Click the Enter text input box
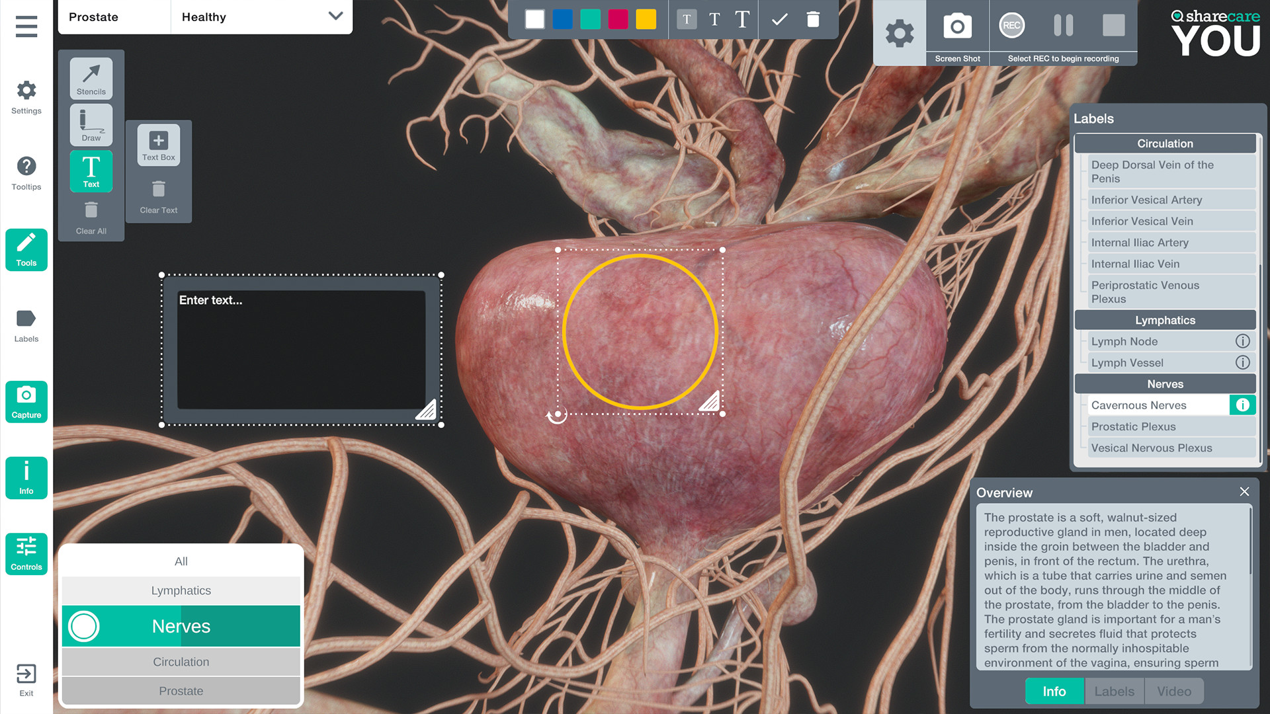This screenshot has height=714, width=1270. [301, 350]
